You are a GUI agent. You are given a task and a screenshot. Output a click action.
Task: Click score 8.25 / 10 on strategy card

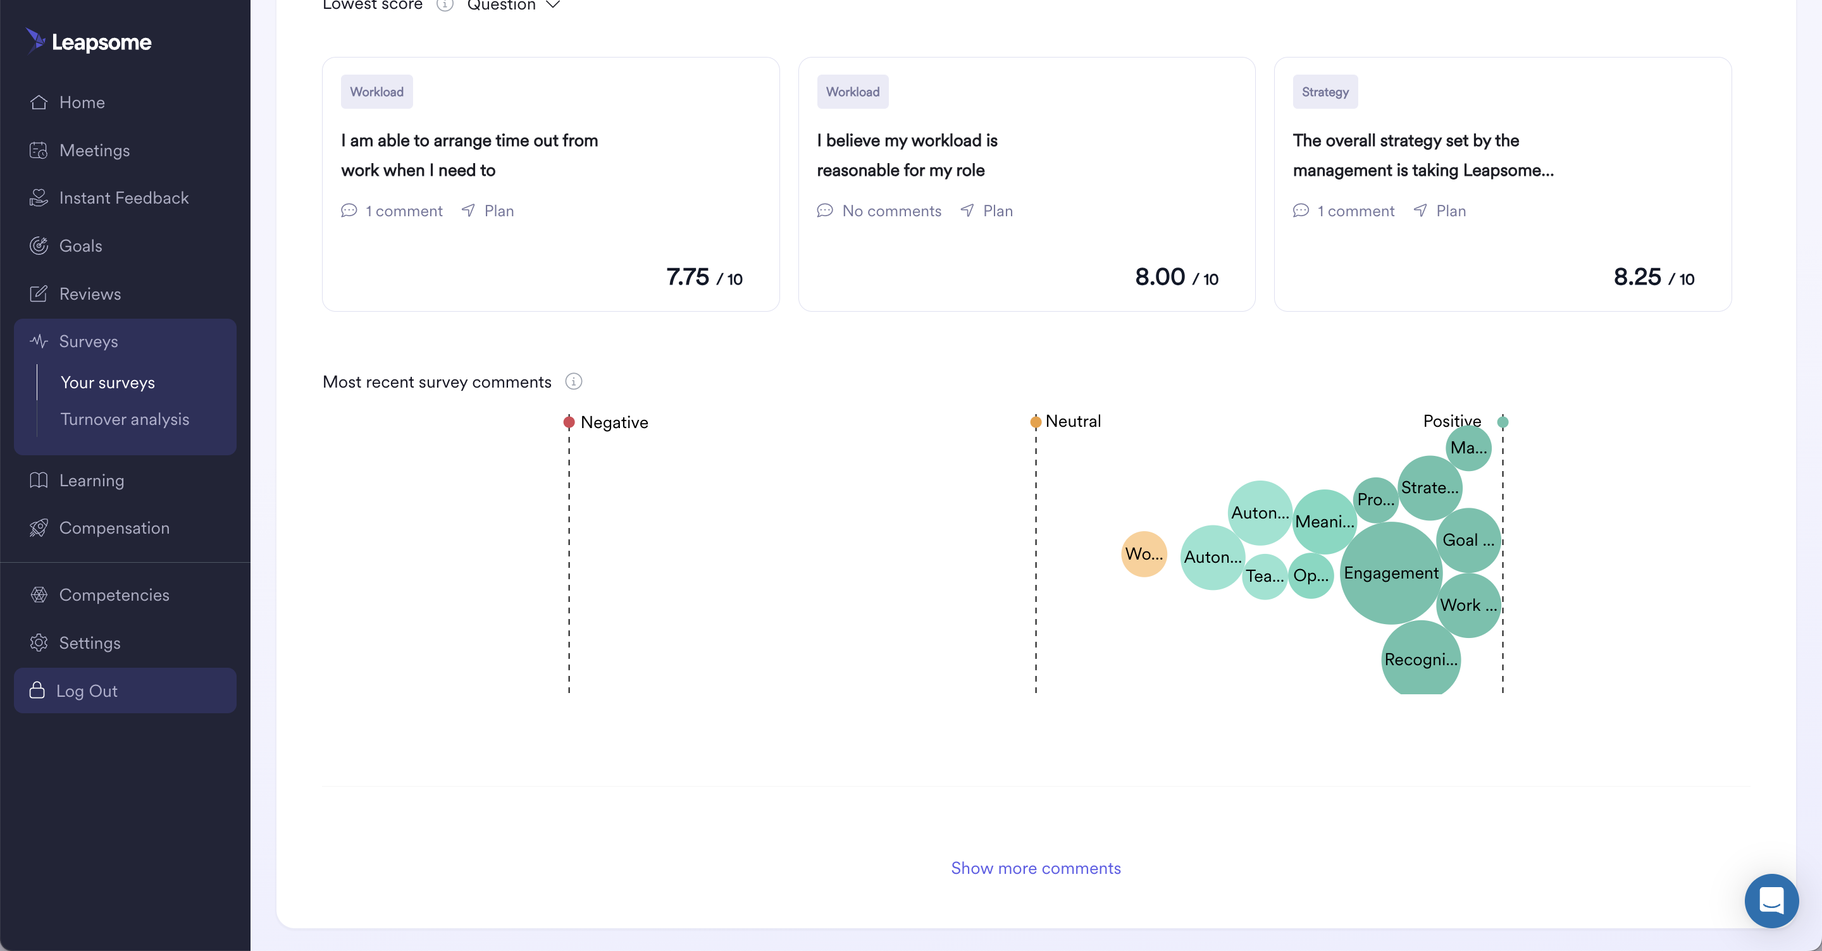click(1654, 277)
